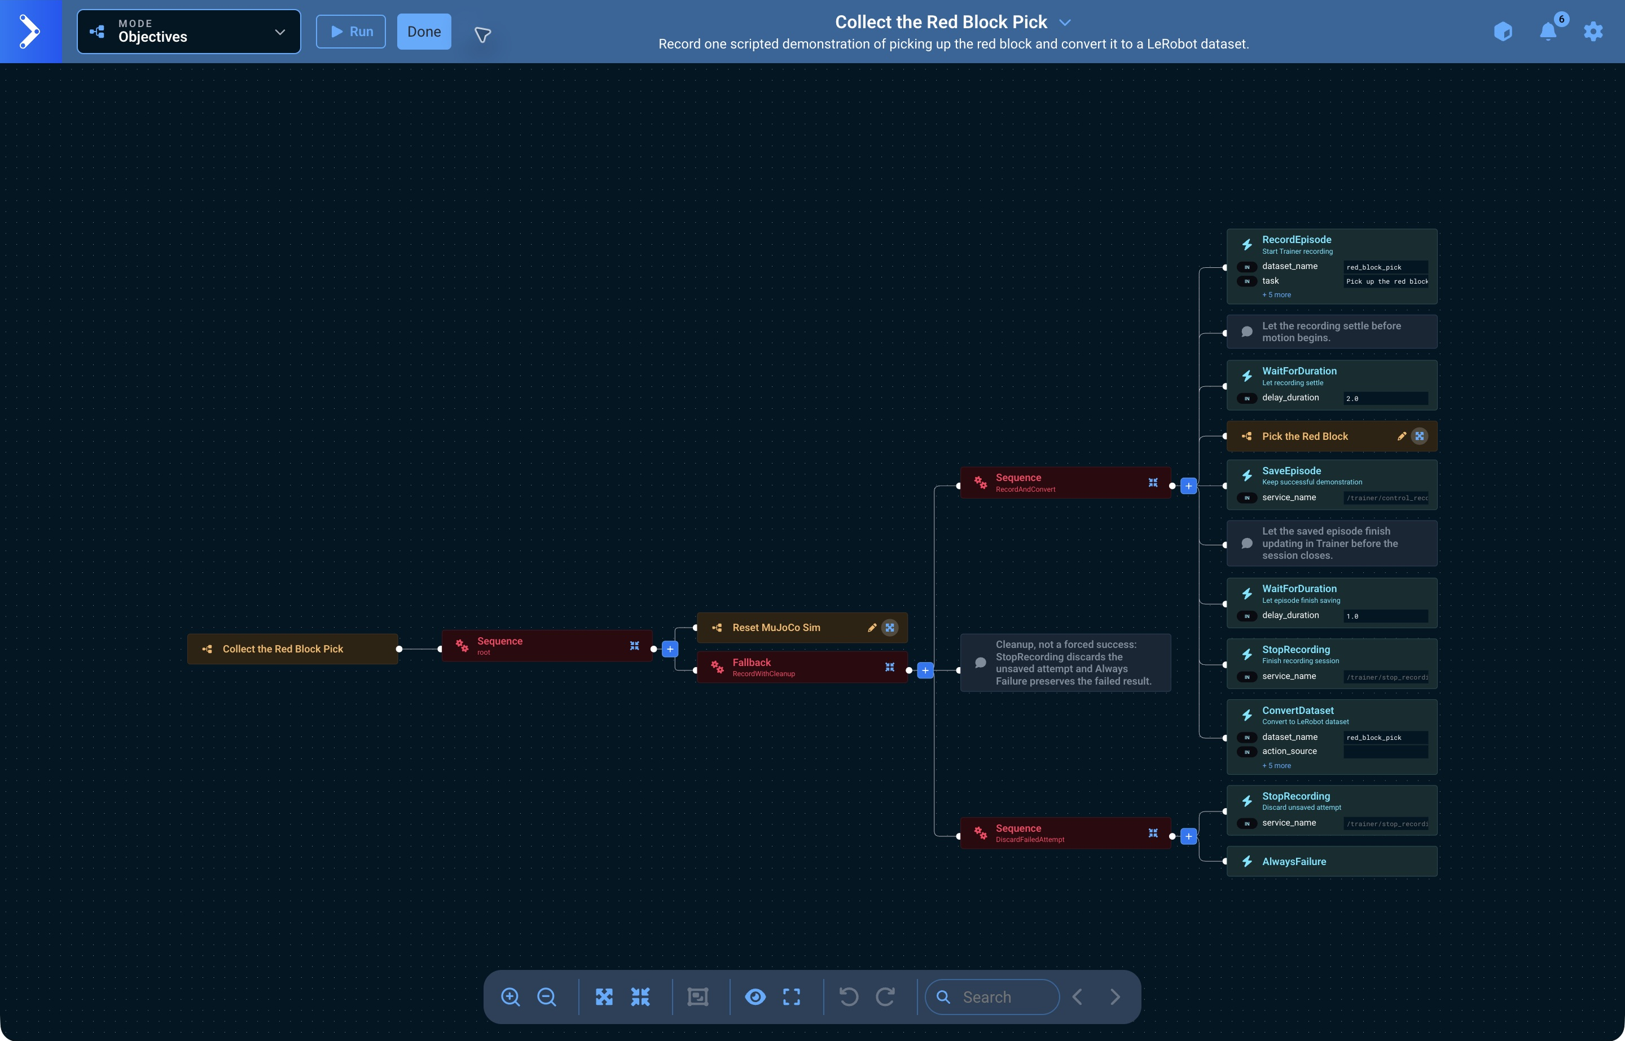The image size is (1625, 1041).
Task: Expand the Reset MuJoCo Sim subtree
Action: point(890,628)
